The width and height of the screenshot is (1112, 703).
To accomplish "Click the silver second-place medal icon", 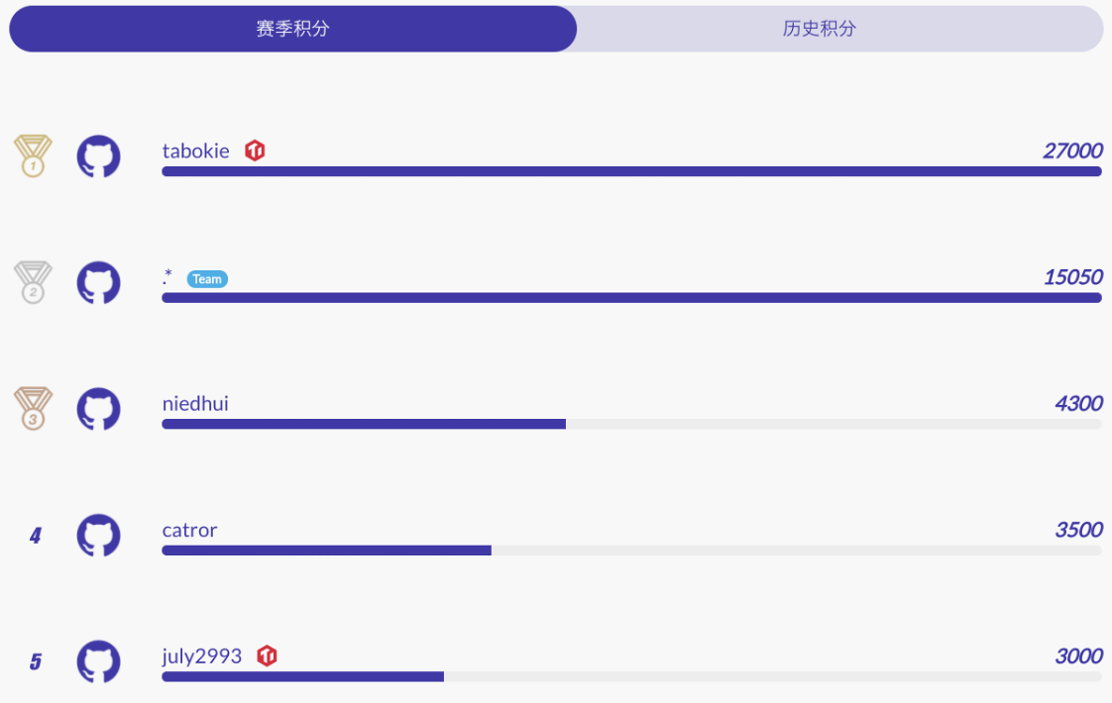I will 32,282.
